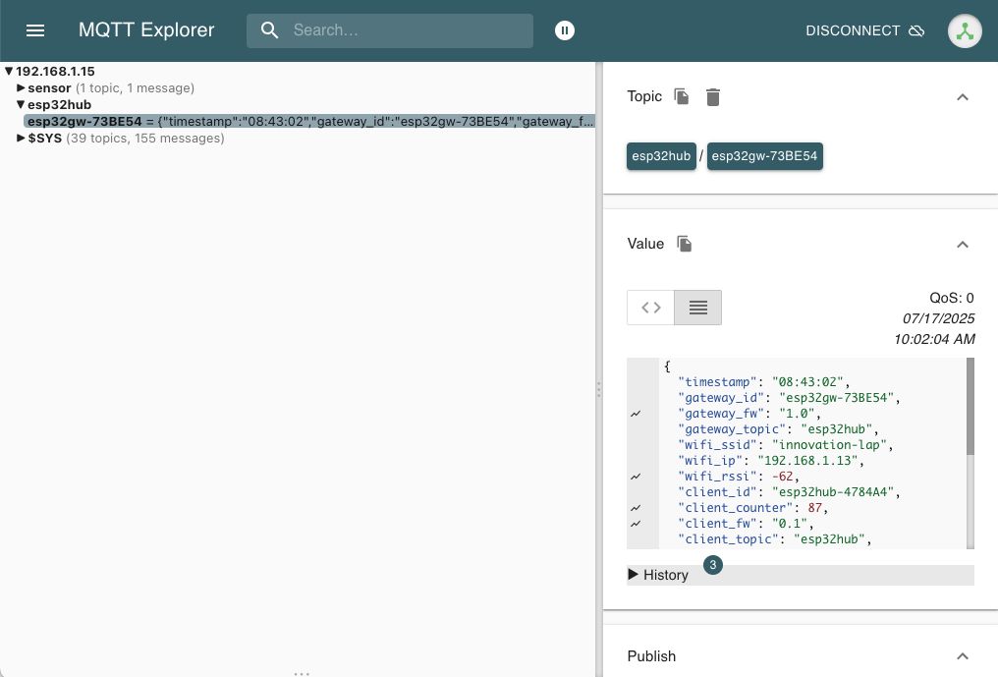The height and width of the screenshot is (677, 998).
Task: Click the QoS: 0 label
Action: (952, 298)
